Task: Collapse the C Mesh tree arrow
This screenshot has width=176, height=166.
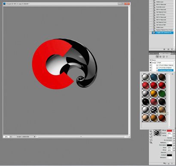Action: 153,63
